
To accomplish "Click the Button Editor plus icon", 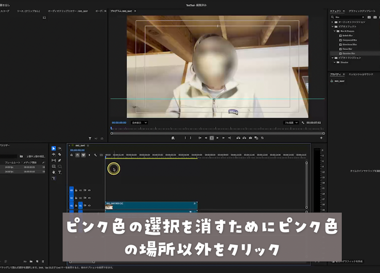I will click(321, 138).
